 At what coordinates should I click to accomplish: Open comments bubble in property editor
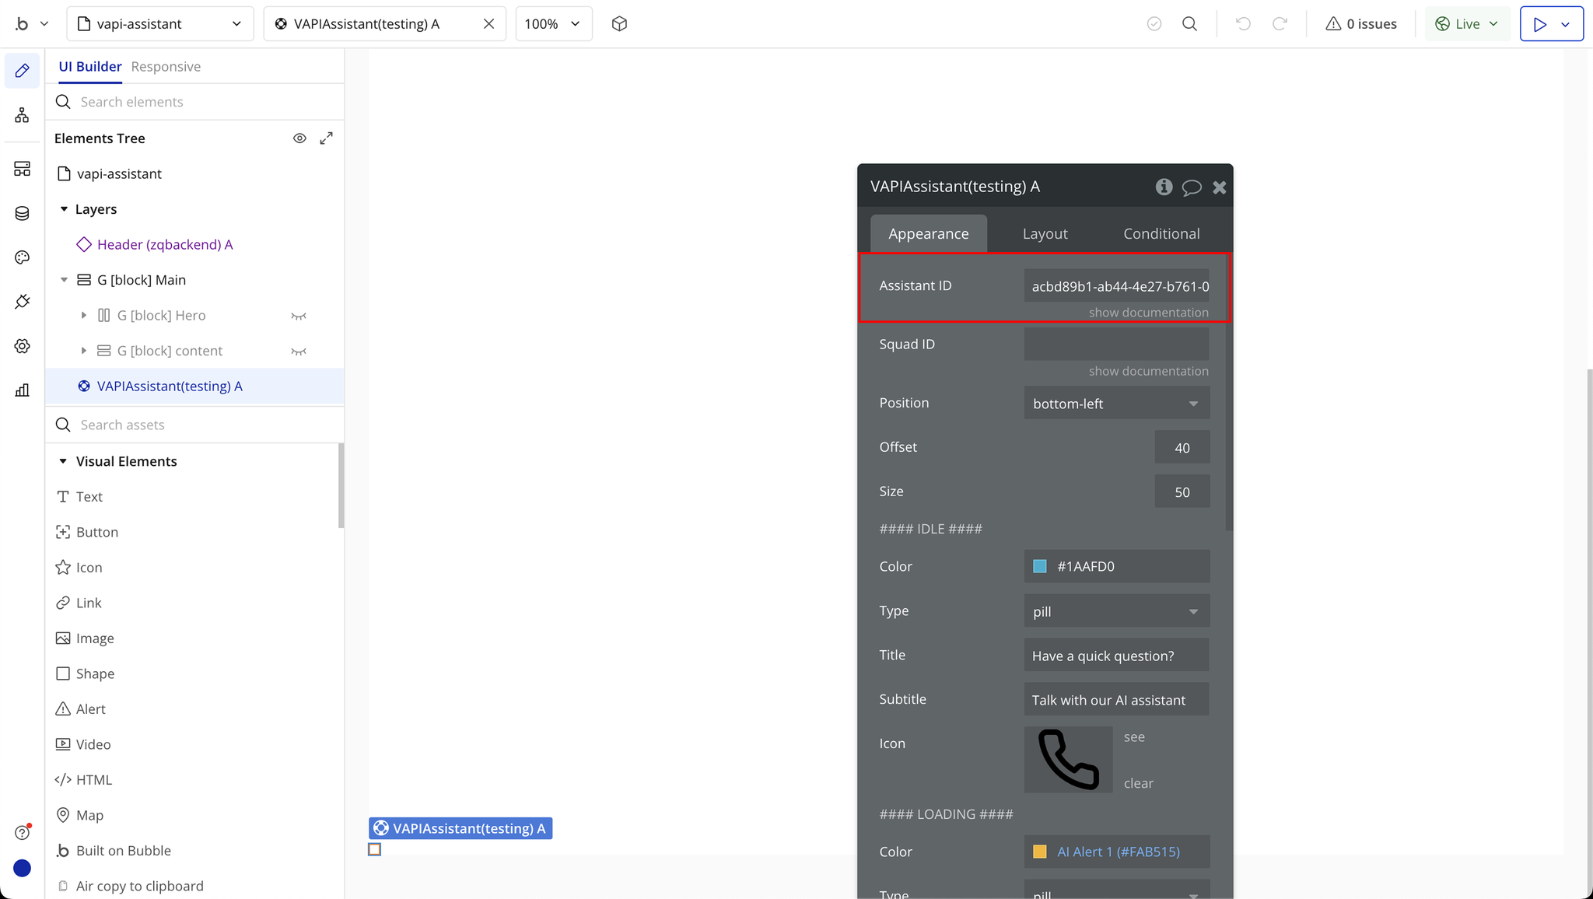tap(1191, 187)
